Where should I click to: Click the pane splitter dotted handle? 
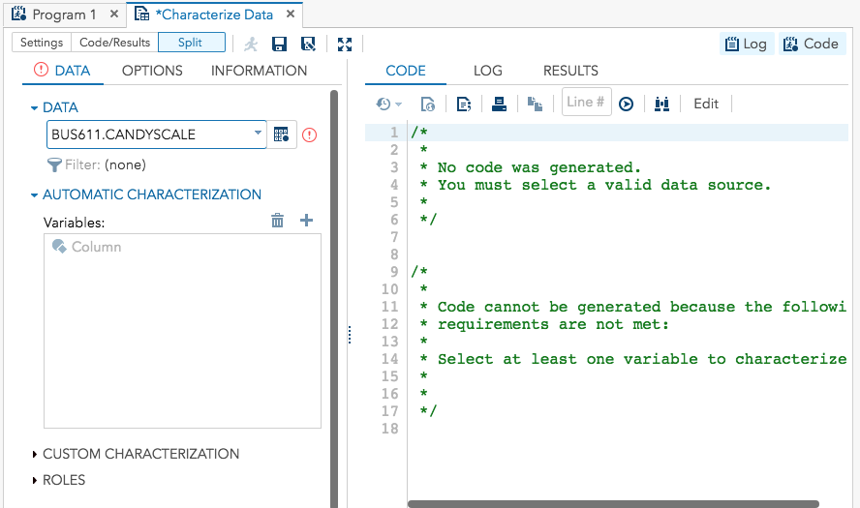(350, 334)
